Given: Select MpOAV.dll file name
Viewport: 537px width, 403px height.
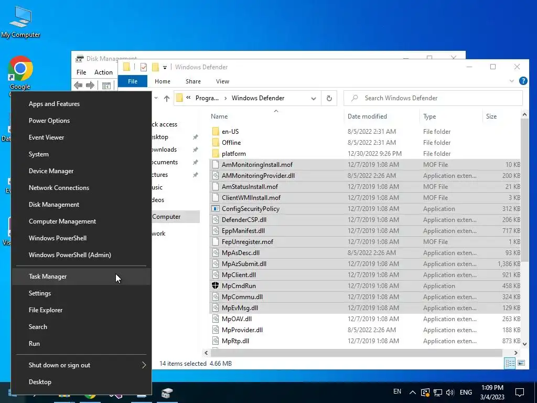Looking at the screenshot, I should click(x=237, y=319).
